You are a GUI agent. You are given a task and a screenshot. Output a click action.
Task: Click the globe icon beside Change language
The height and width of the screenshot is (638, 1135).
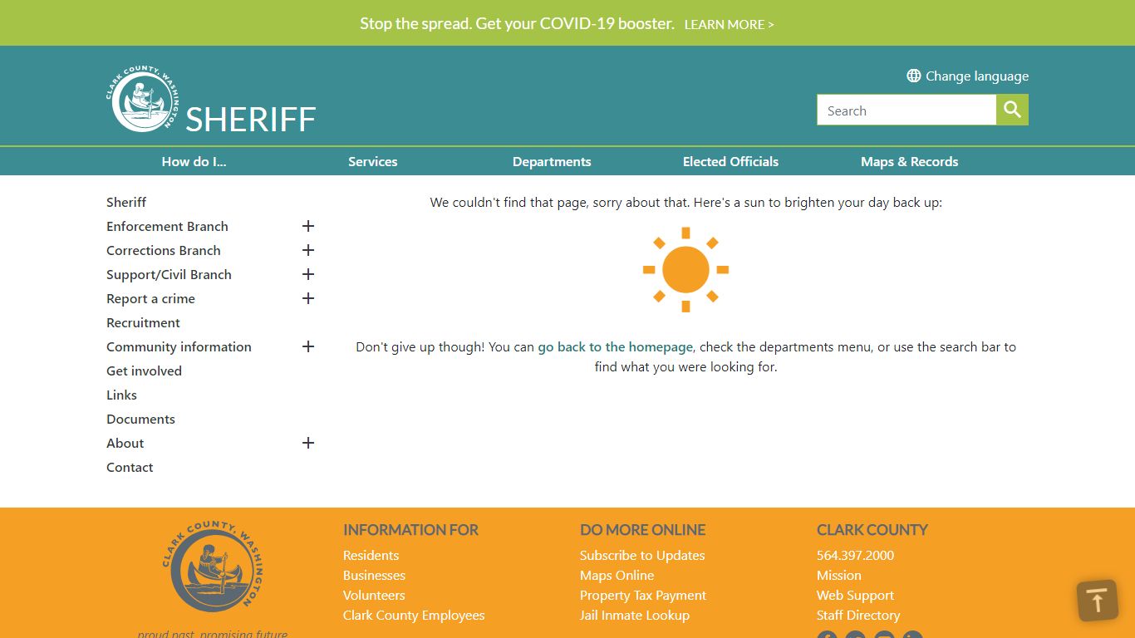pyautogui.click(x=914, y=76)
